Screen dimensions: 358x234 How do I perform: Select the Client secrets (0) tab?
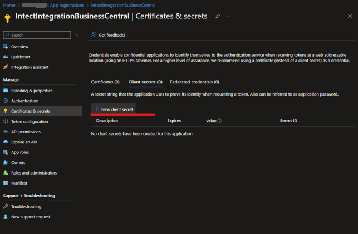coord(145,82)
